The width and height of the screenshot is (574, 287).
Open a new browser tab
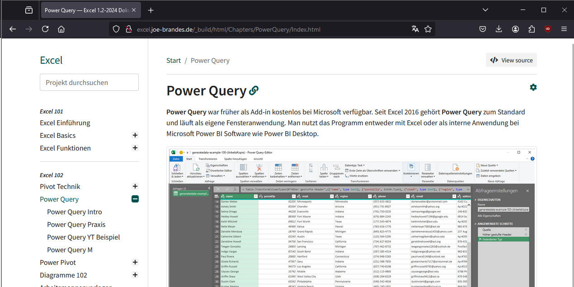click(151, 10)
